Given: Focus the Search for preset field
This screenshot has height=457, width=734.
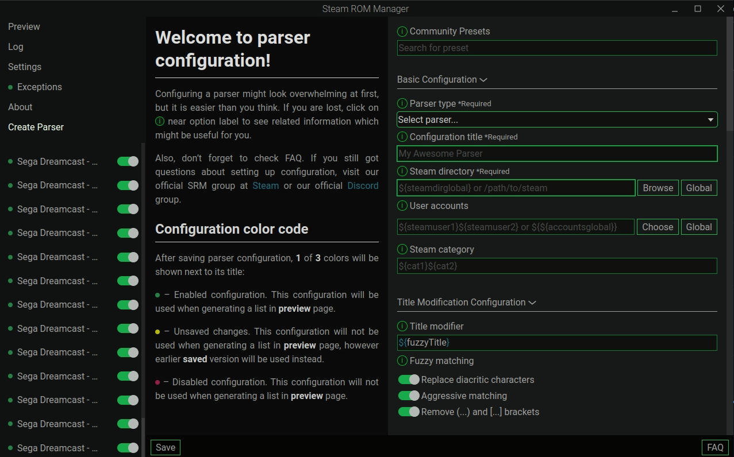Looking at the screenshot, I should click(x=557, y=48).
